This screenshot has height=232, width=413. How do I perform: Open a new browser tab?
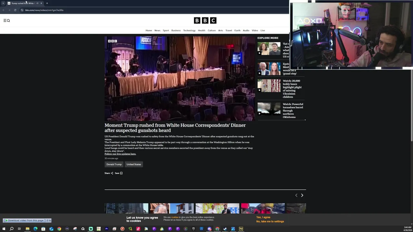click(x=47, y=3)
